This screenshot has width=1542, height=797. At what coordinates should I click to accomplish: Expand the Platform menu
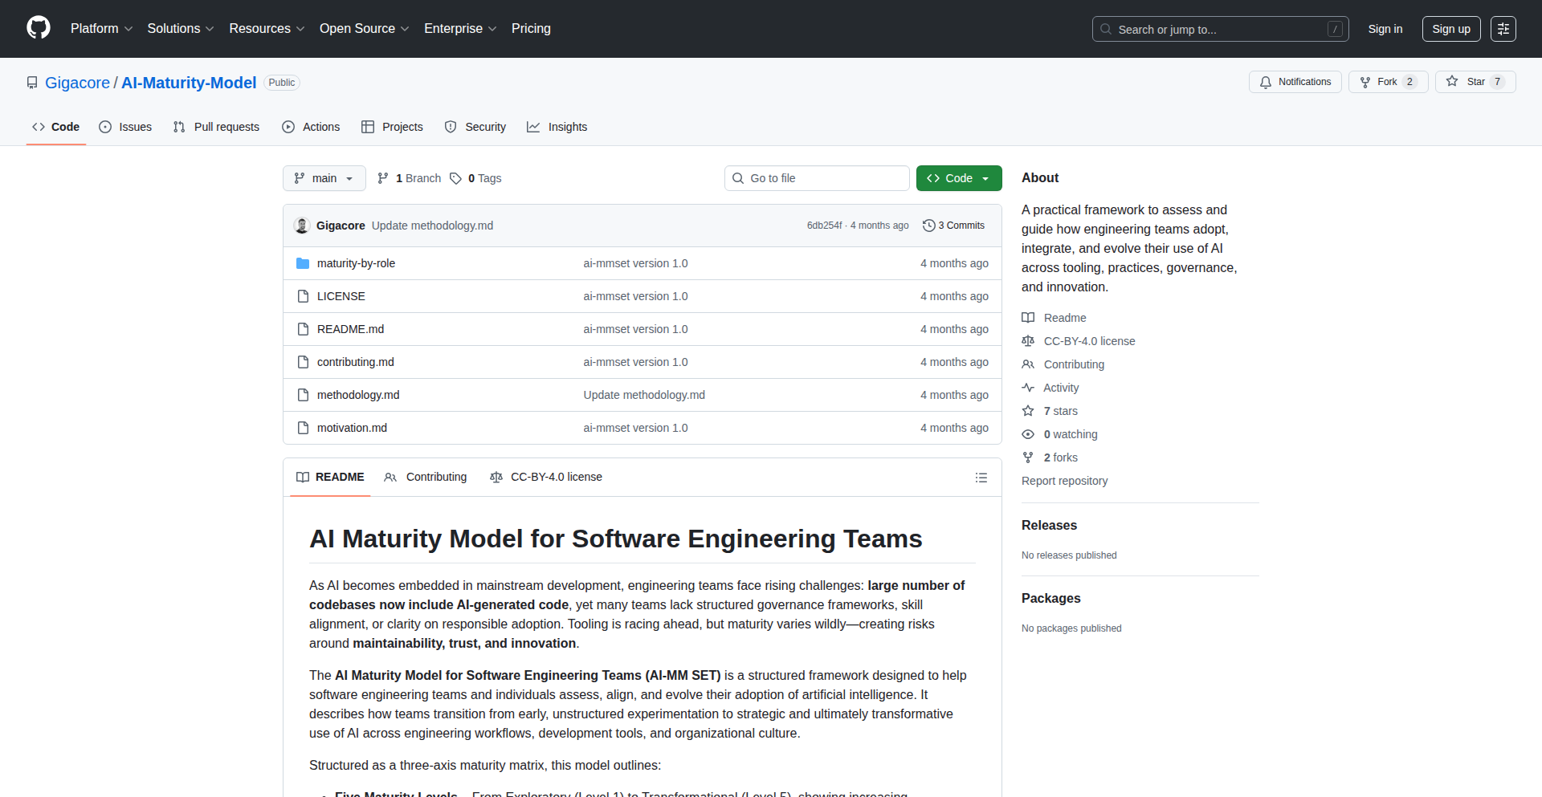tap(101, 29)
